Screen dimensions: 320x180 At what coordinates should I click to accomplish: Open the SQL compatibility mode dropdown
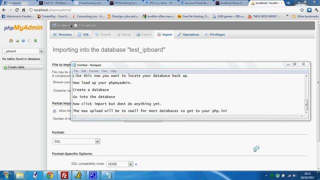pos(120,164)
